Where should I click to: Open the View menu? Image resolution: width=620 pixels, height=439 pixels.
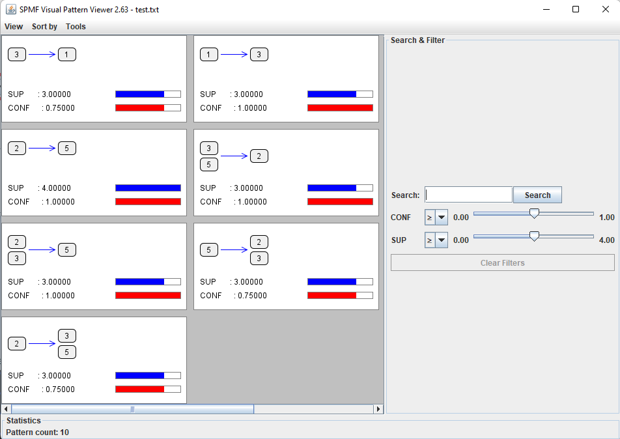click(14, 27)
